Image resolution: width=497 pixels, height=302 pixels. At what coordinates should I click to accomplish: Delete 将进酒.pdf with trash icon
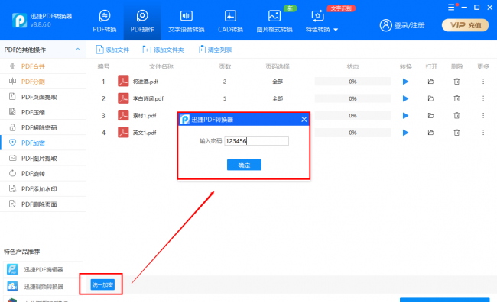pyautogui.click(x=456, y=82)
